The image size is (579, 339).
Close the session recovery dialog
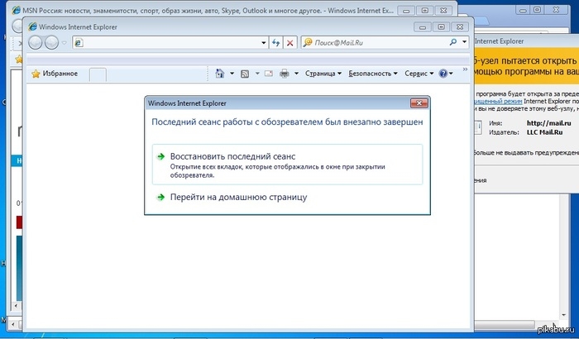(x=419, y=103)
